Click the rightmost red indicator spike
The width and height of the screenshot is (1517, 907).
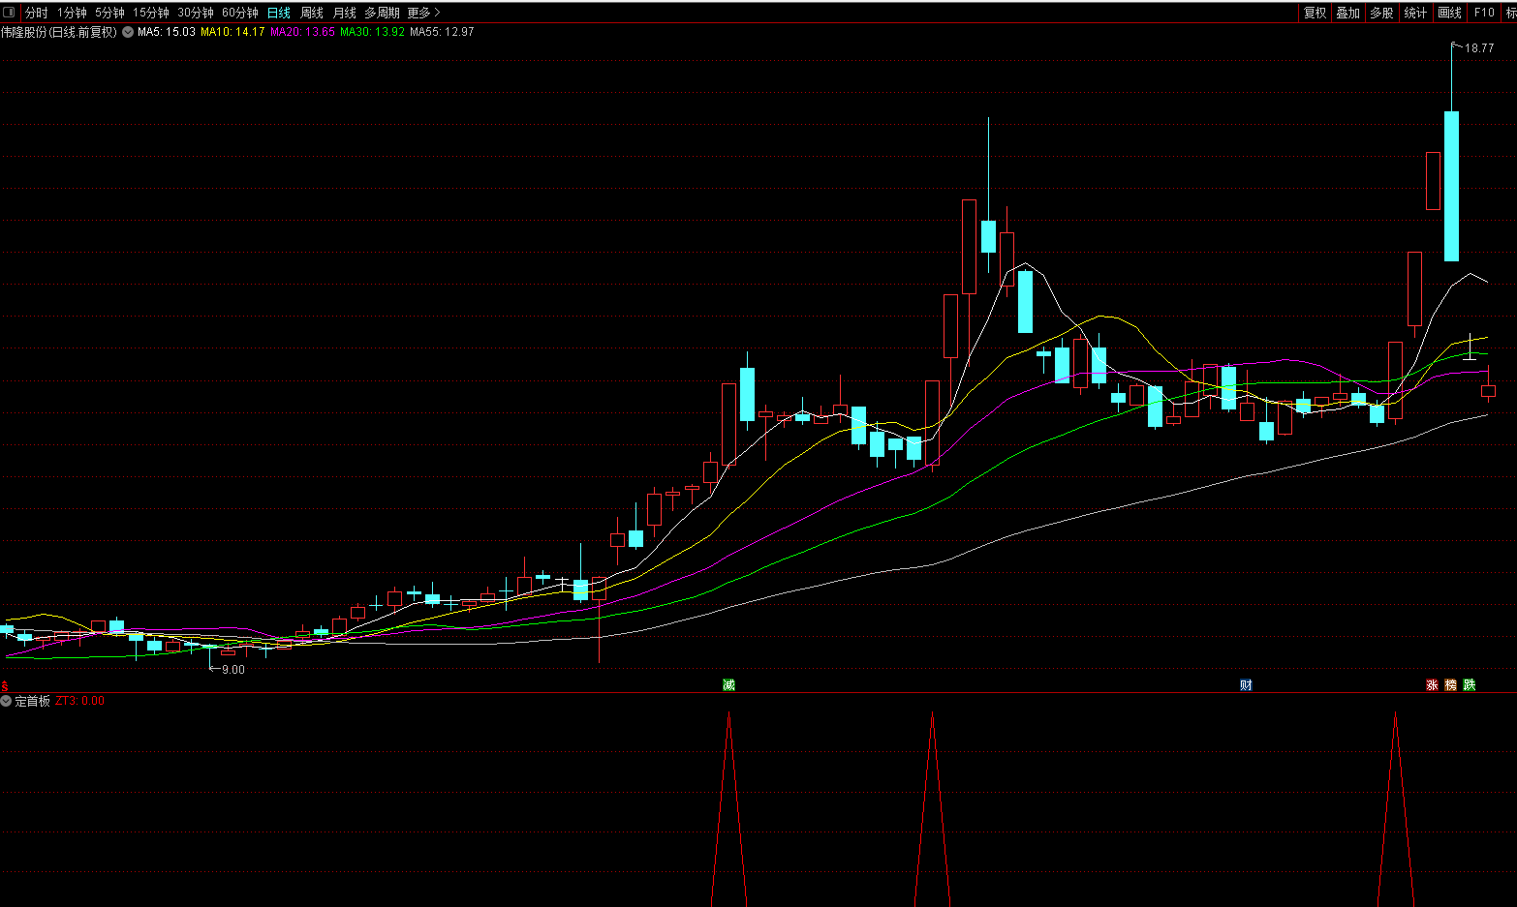coord(1395,809)
